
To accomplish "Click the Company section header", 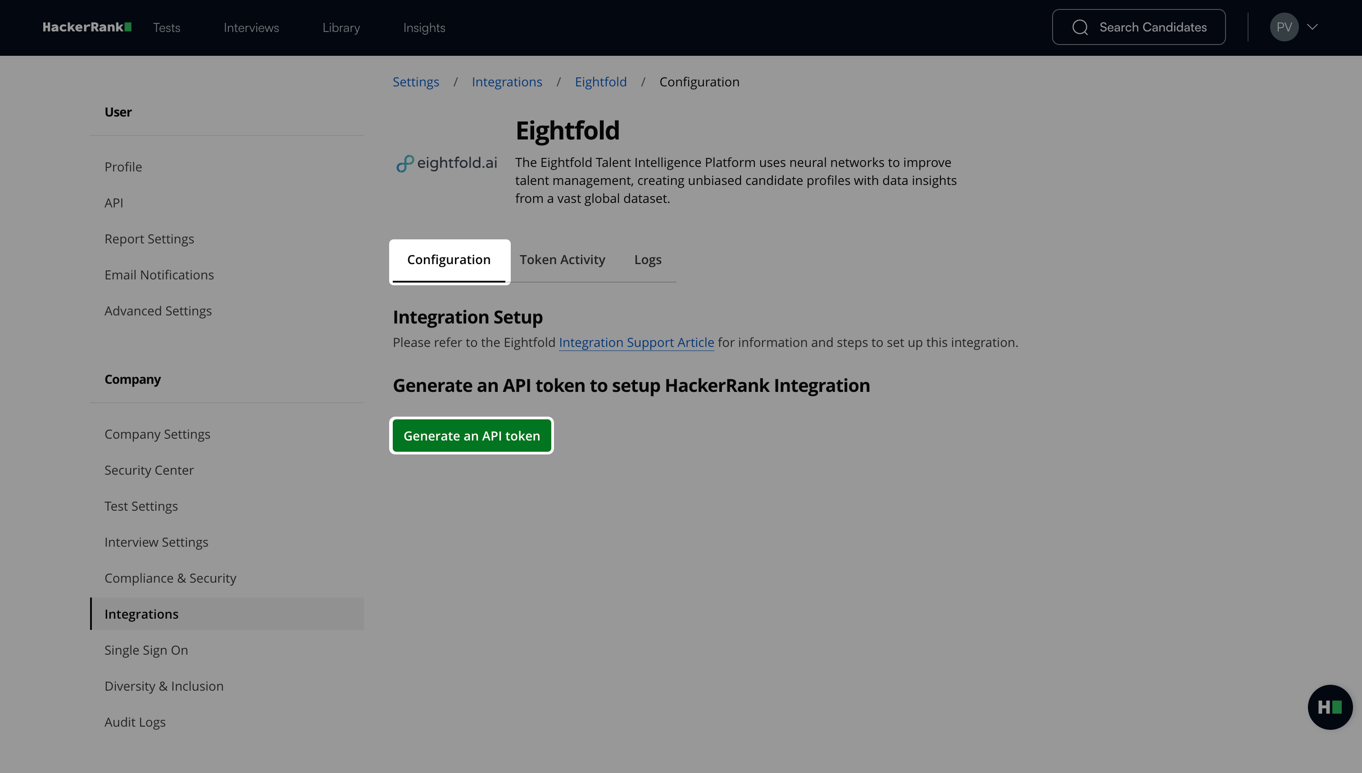I will click(132, 380).
